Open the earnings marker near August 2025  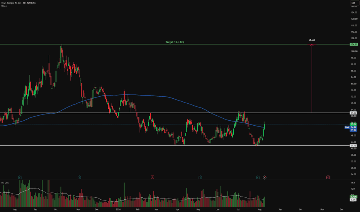point(20,177)
